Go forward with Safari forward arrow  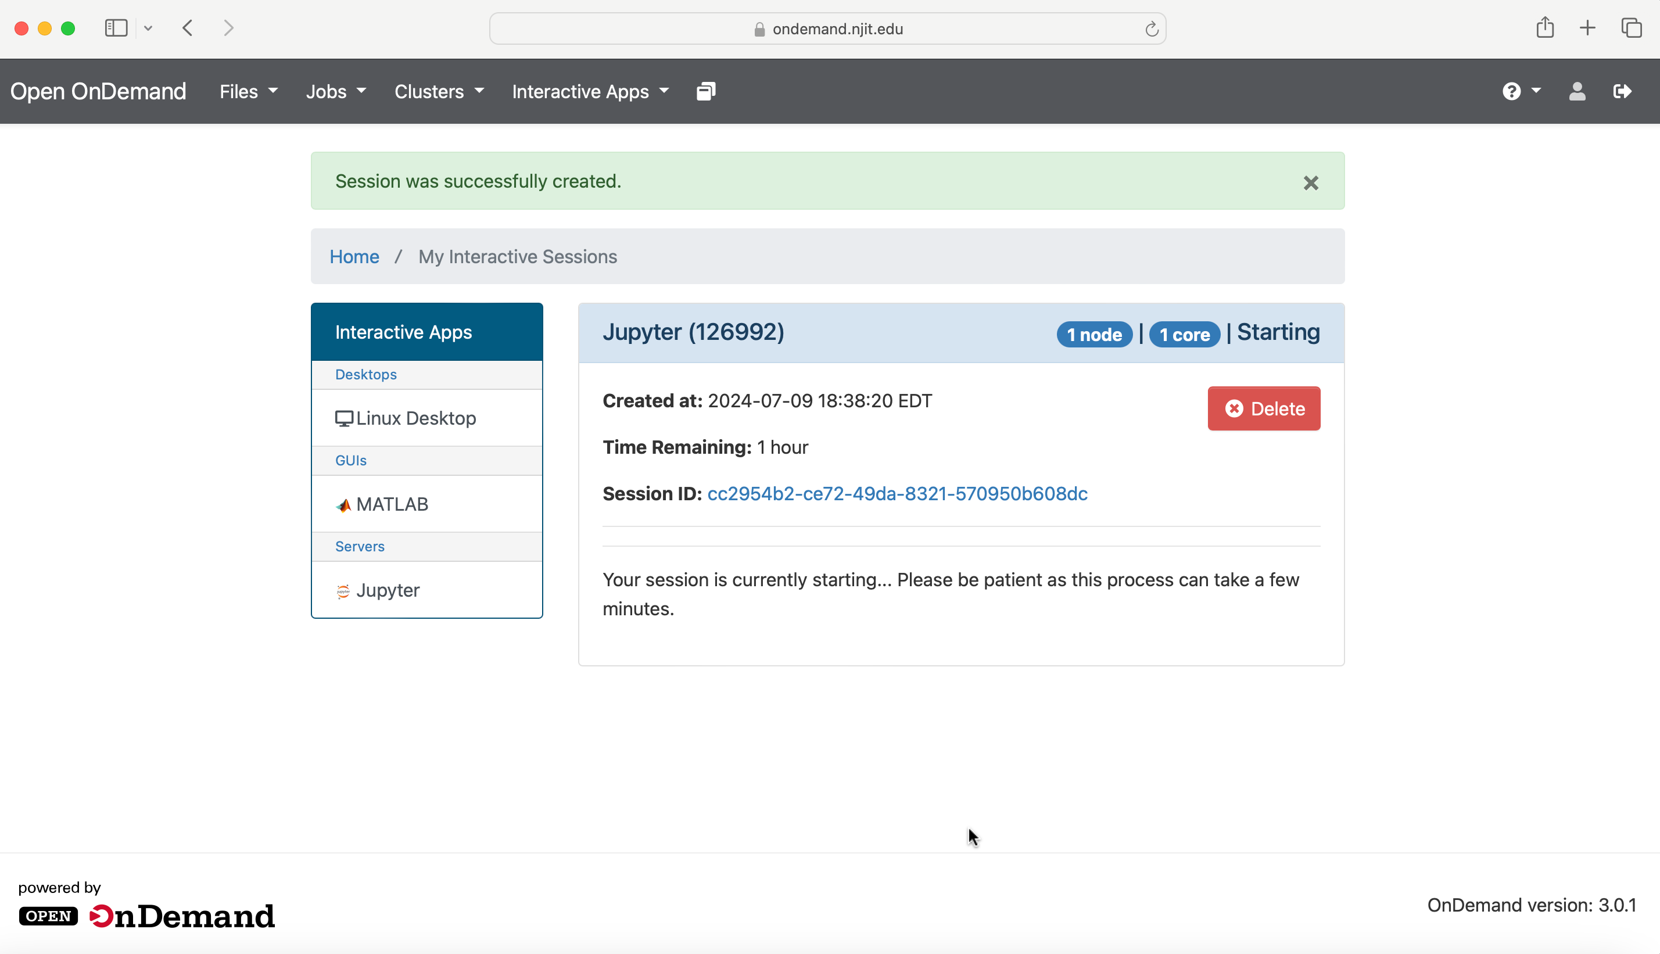(x=228, y=28)
